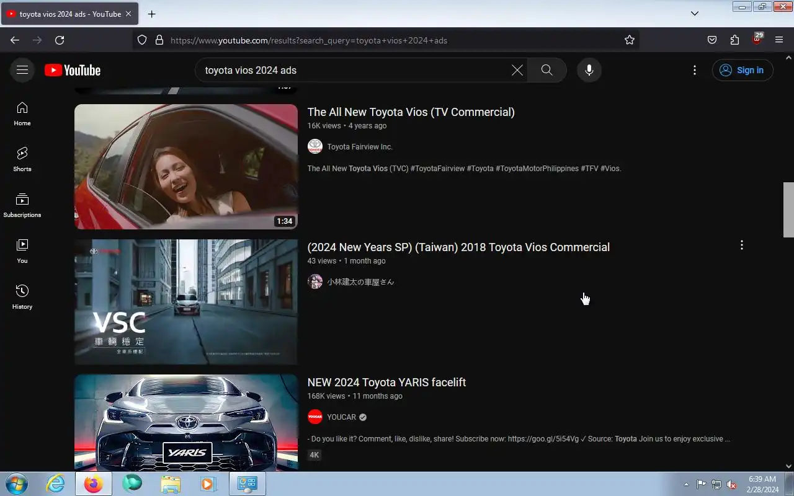Screen dimensions: 794x496
Task: Open the Shorts sidebar item
Action: [x=22, y=160]
